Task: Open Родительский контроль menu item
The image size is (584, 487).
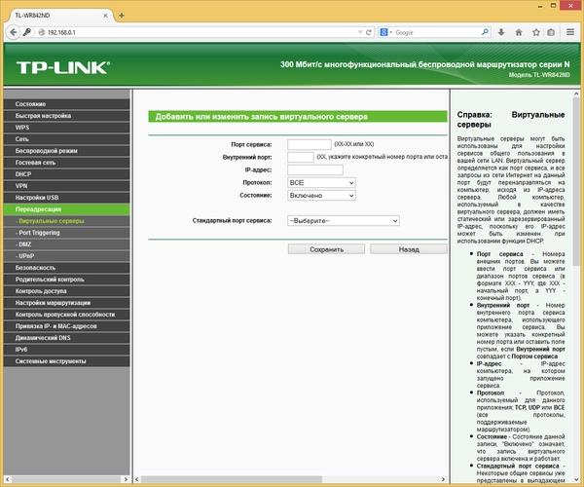Action: click(67, 280)
